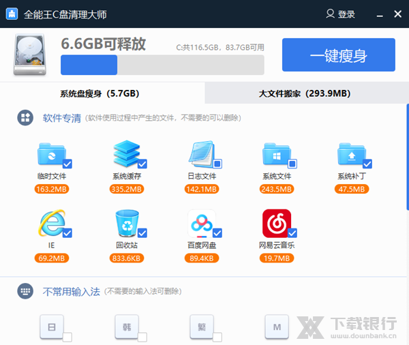Click the hard disk drive image
This screenshot has height=345, width=409.
(x=30, y=55)
